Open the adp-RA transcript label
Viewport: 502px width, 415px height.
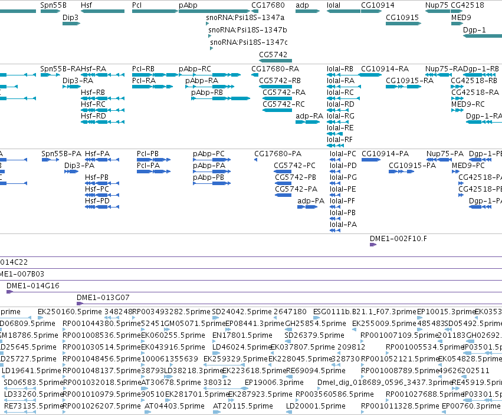click(309, 116)
